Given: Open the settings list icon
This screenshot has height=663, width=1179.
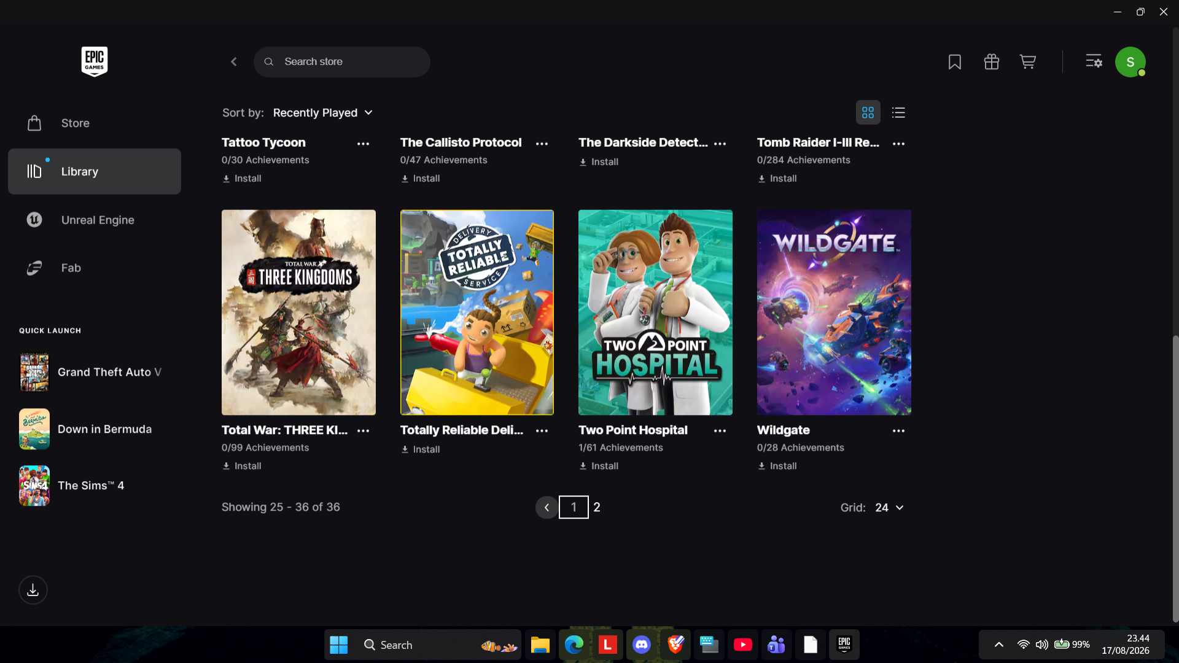Looking at the screenshot, I should (x=1094, y=61).
